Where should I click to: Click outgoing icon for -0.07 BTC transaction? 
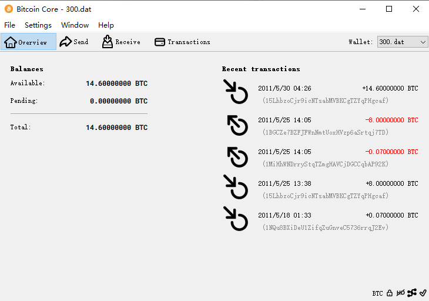tap(237, 158)
